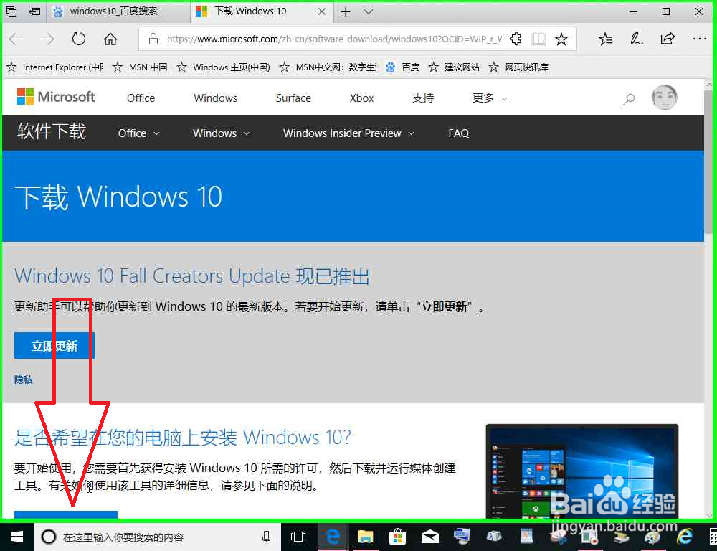The width and height of the screenshot is (717, 551).
Task: Open Microsoft Edge Hub favorites list
Action: click(605, 39)
